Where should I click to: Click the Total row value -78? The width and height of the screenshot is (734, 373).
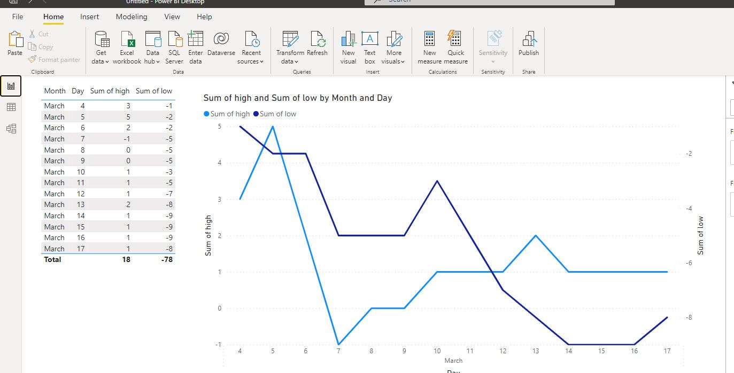[x=167, y=259]
